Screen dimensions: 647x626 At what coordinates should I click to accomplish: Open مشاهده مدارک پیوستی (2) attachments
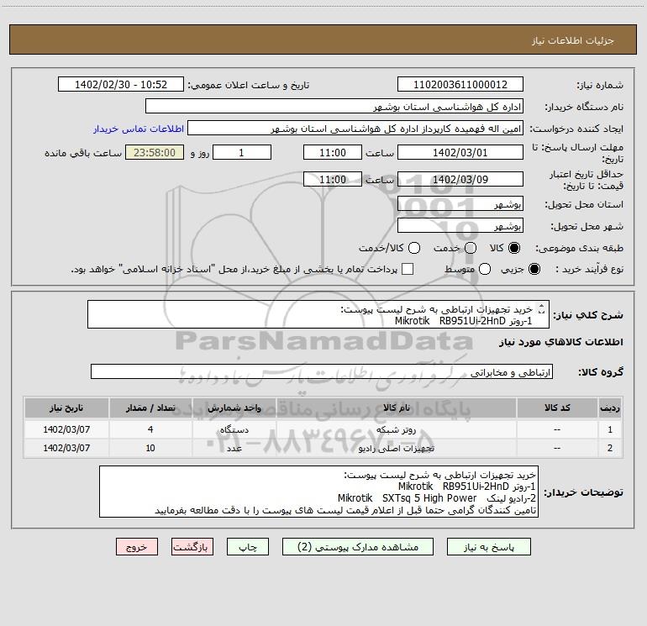tap(357, 547)
